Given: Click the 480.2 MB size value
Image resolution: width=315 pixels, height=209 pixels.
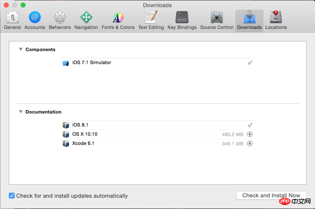Looking at the screenshot, I should (x=233, y=134).
